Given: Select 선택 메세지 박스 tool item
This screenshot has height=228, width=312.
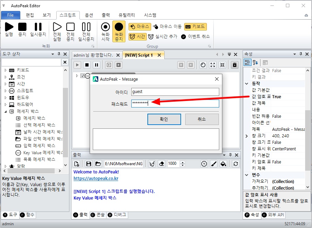Looking at the screenshot, I should click(x=39, y=125).
